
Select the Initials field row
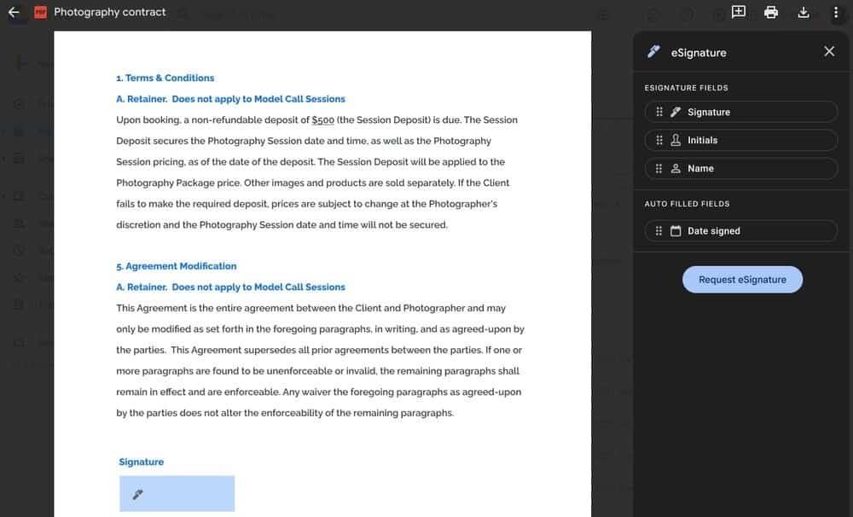click(x=740, y=139)
